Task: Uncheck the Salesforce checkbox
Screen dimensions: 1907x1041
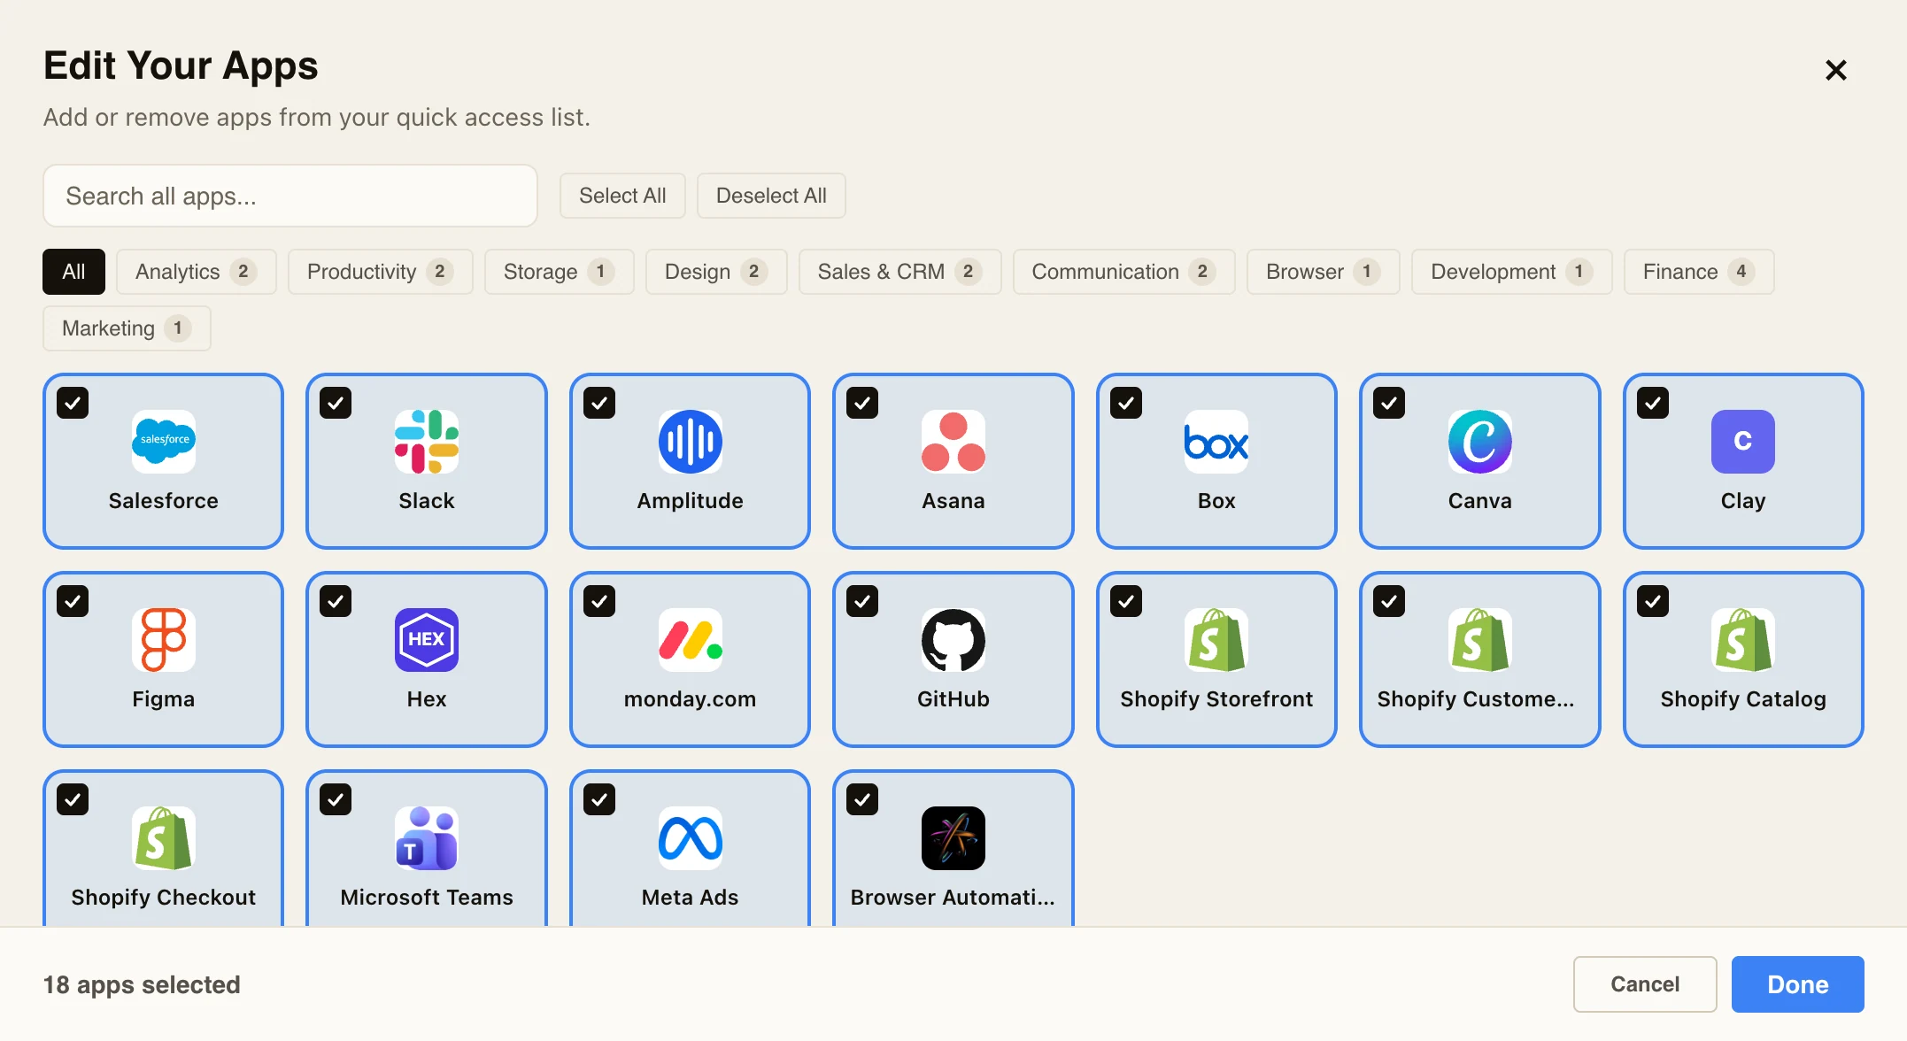Action: [73, 403]
